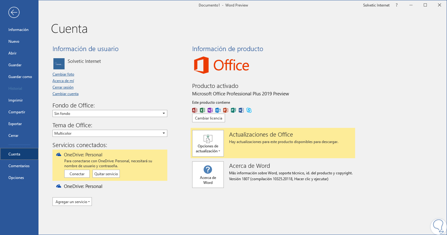Click the Access icon under product contents
This screenshot has height=235, width=447.
tap(195, 110)
